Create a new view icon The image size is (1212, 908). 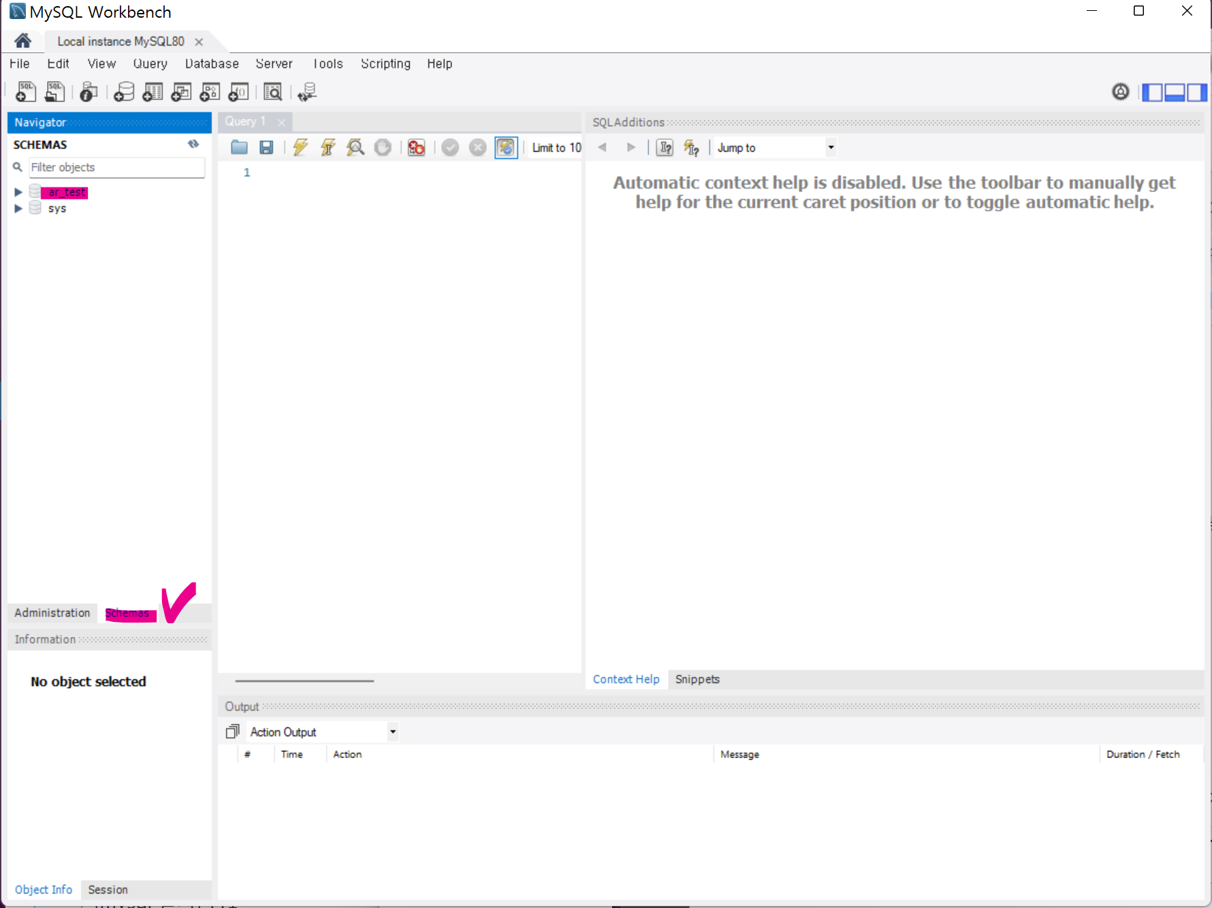click(181, 91)
